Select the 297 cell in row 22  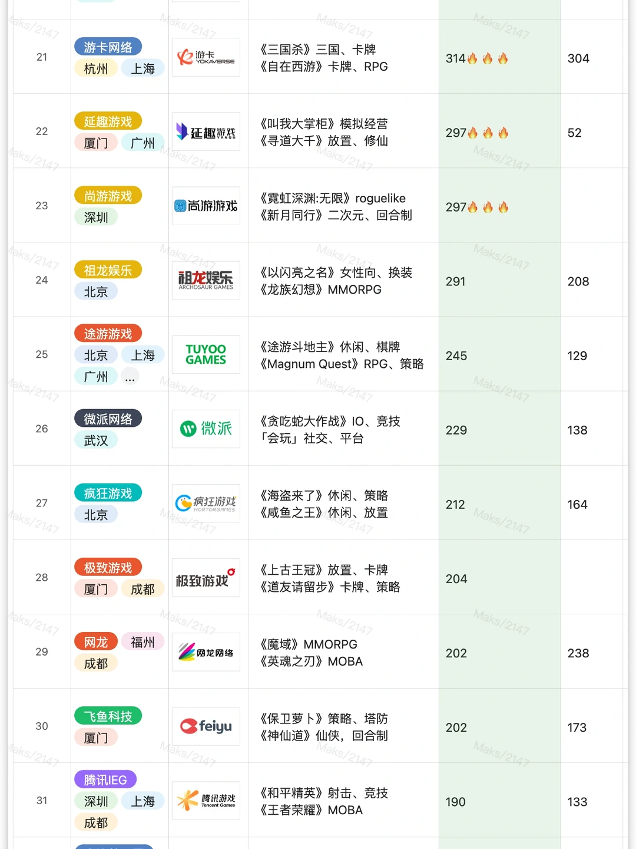(499, 131)
